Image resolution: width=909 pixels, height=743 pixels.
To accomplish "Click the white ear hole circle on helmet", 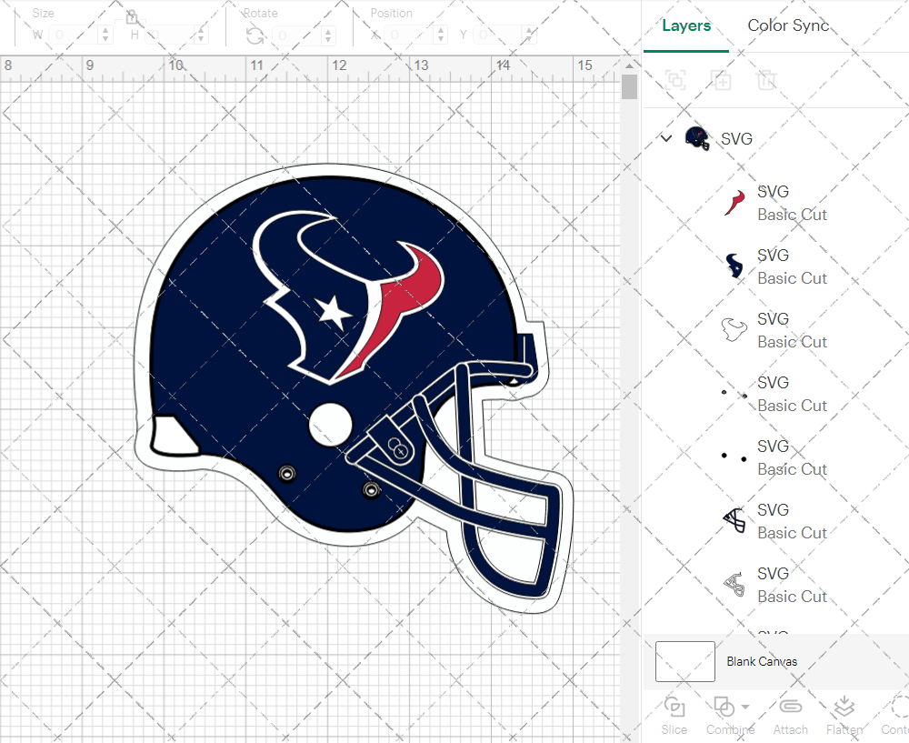I will pyautogui.click(x=331, y=425).
